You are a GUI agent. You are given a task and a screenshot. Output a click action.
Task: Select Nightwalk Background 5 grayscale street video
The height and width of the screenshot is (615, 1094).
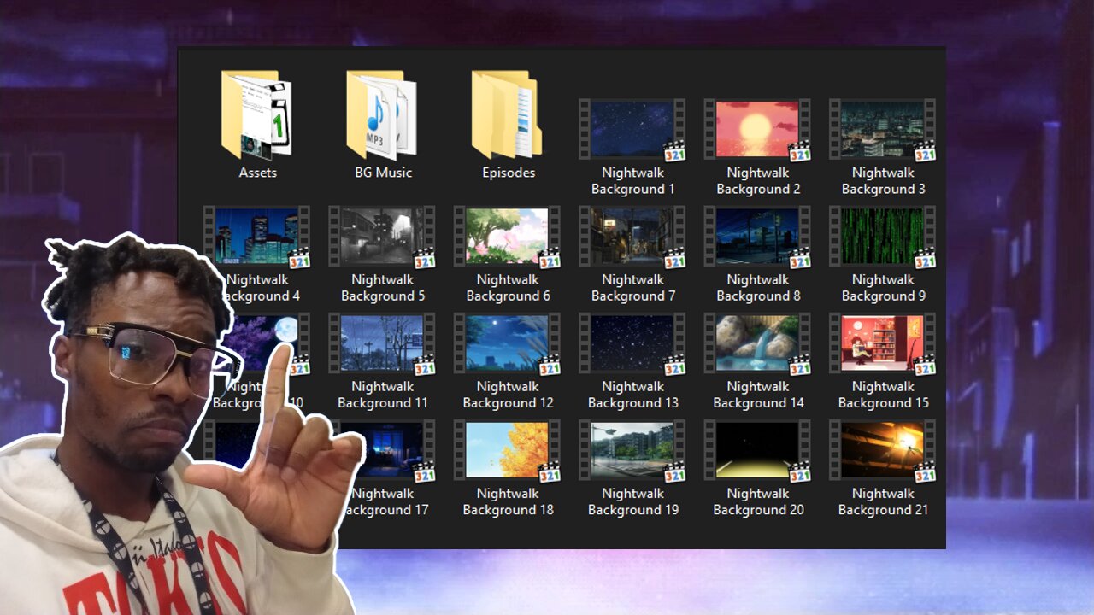(382, 236)
